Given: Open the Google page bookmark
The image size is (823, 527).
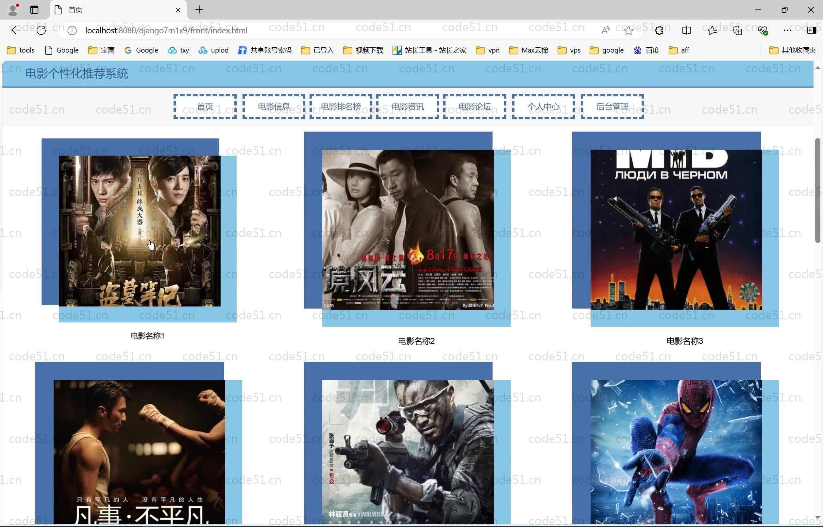Looking at the screenshot, I should [x=62, y=50].
